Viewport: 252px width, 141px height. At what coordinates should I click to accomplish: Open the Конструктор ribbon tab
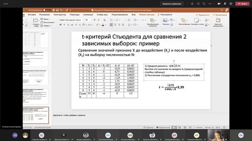click(60, 14)
